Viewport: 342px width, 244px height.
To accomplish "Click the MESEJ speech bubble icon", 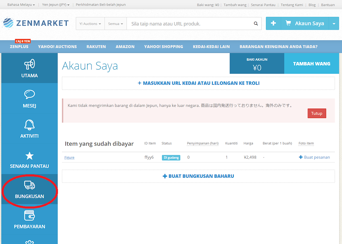I will coord(29,94).
